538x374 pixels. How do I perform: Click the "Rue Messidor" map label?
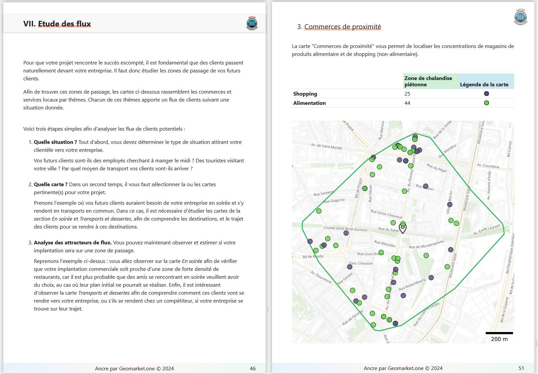(x=385, y=244)
